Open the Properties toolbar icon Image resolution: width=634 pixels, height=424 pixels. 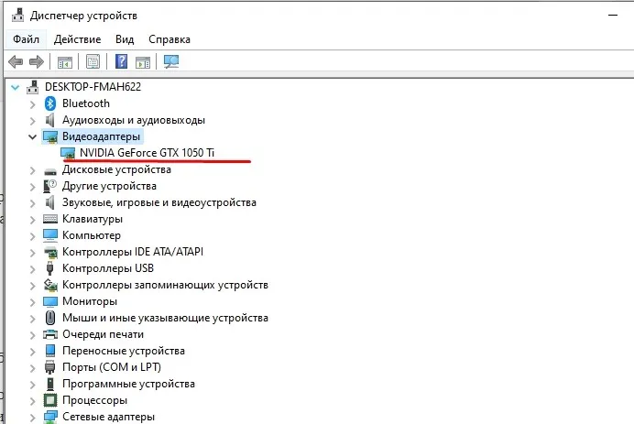click(93, 62)
